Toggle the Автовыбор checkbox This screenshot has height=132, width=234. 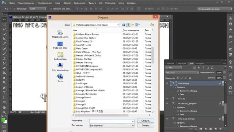click(15, 9)
